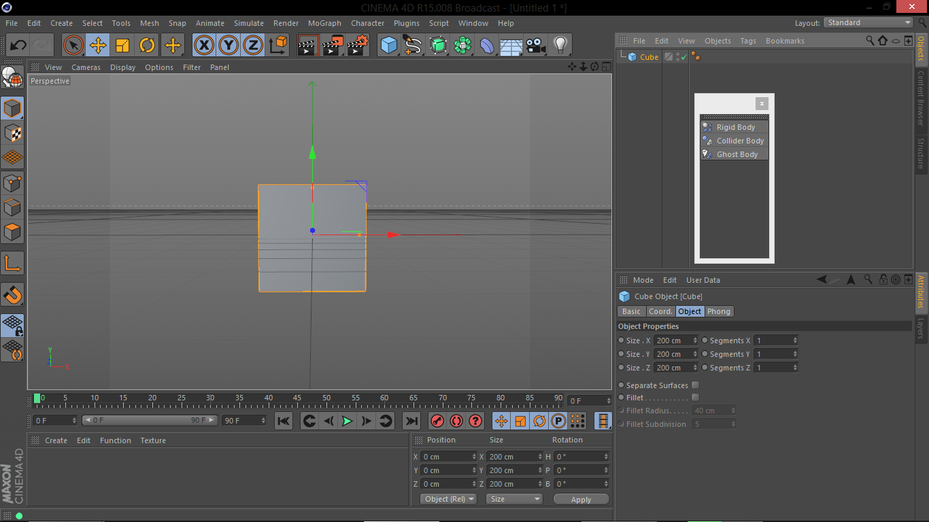Toggle Enable Snap magnet icon
This screenshot has height=522, width=929.
click(12, 294)
